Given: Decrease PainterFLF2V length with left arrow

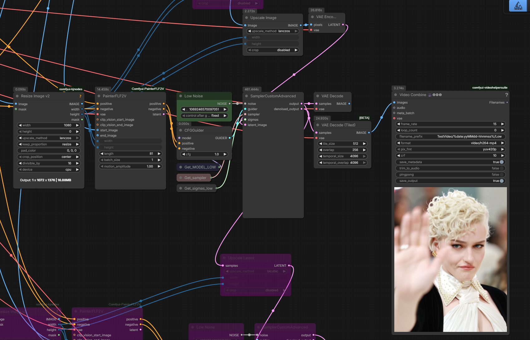Looking at the screenshot, I should tap(102, 154).
